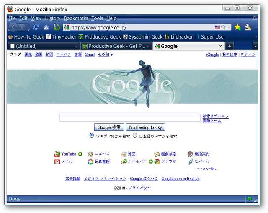
Task: Open the Lifehacker bookmark
Action: [179, 37]
